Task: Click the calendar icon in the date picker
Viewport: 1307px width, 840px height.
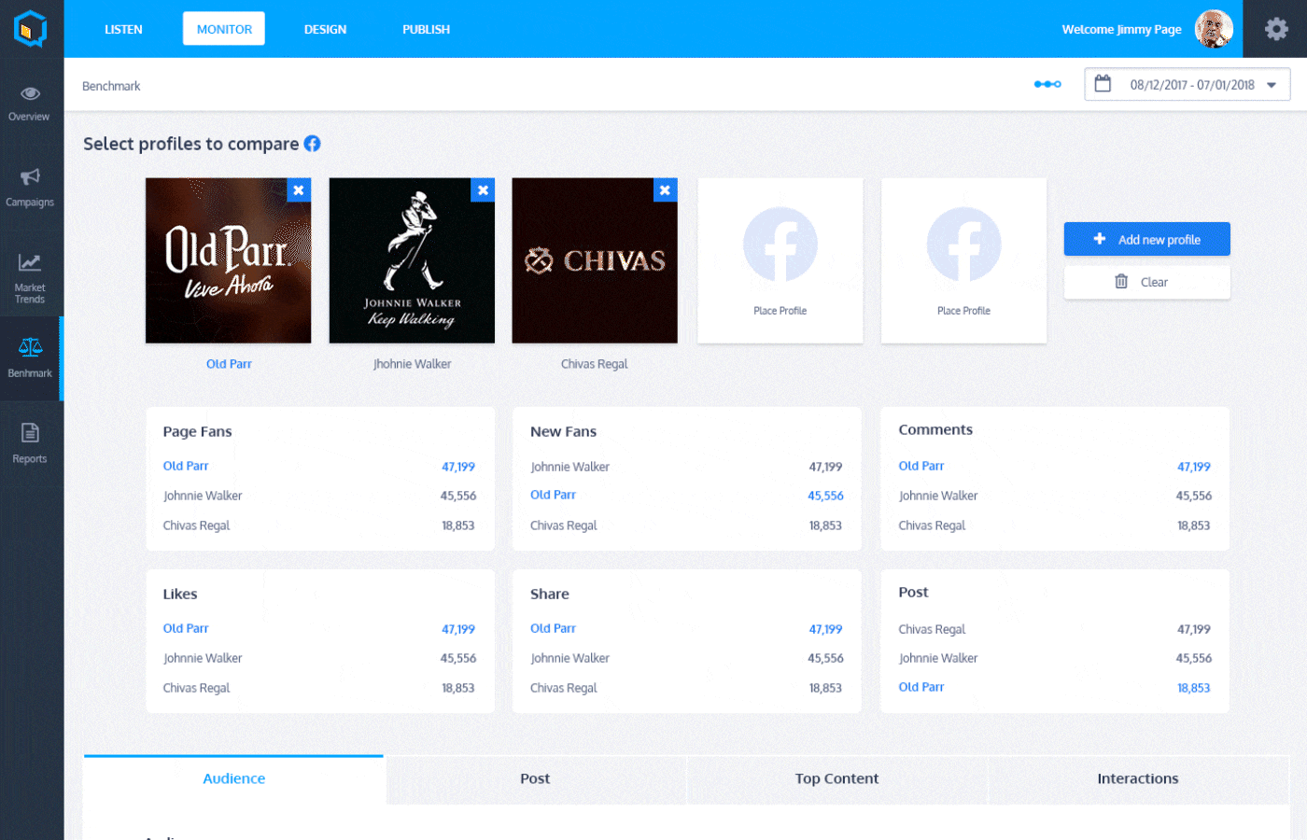Action: pyautogui.click(x=1103, y=84)
